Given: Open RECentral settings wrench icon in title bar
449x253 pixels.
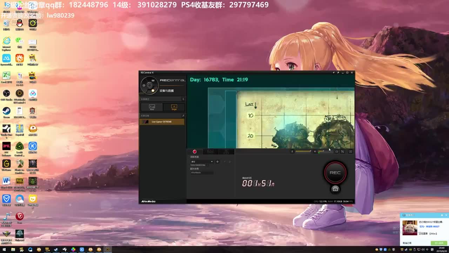Looking at the screenshot, I should [334, 73].
